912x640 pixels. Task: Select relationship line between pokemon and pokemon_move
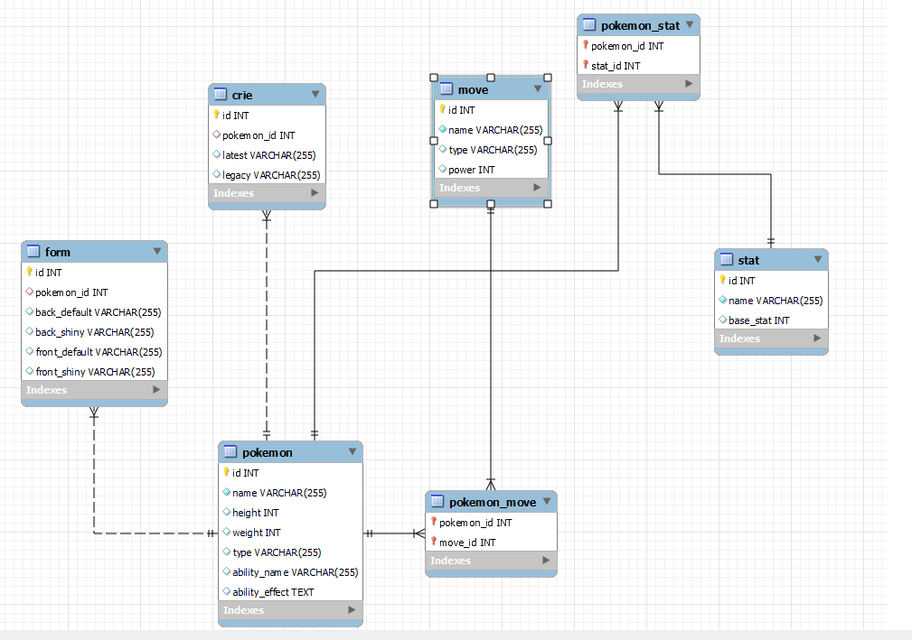[x=394, y=533]
